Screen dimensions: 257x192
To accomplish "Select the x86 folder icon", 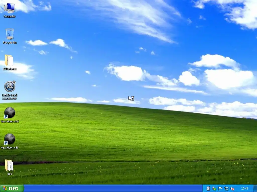I will point(10,167).
